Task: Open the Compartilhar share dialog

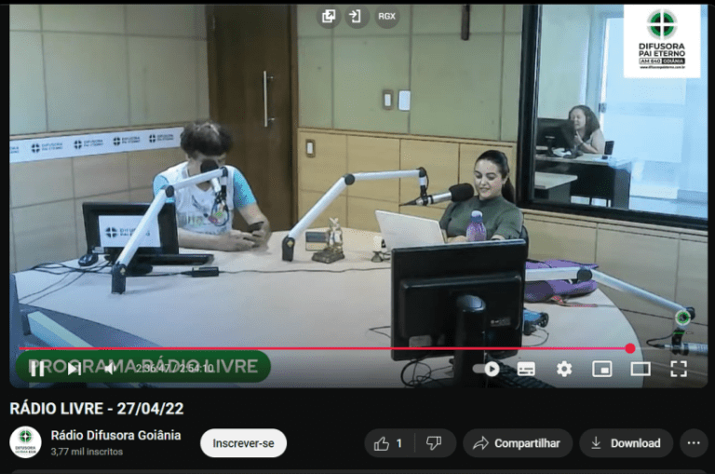Action: pyautogui.click(x=517, y=443)
